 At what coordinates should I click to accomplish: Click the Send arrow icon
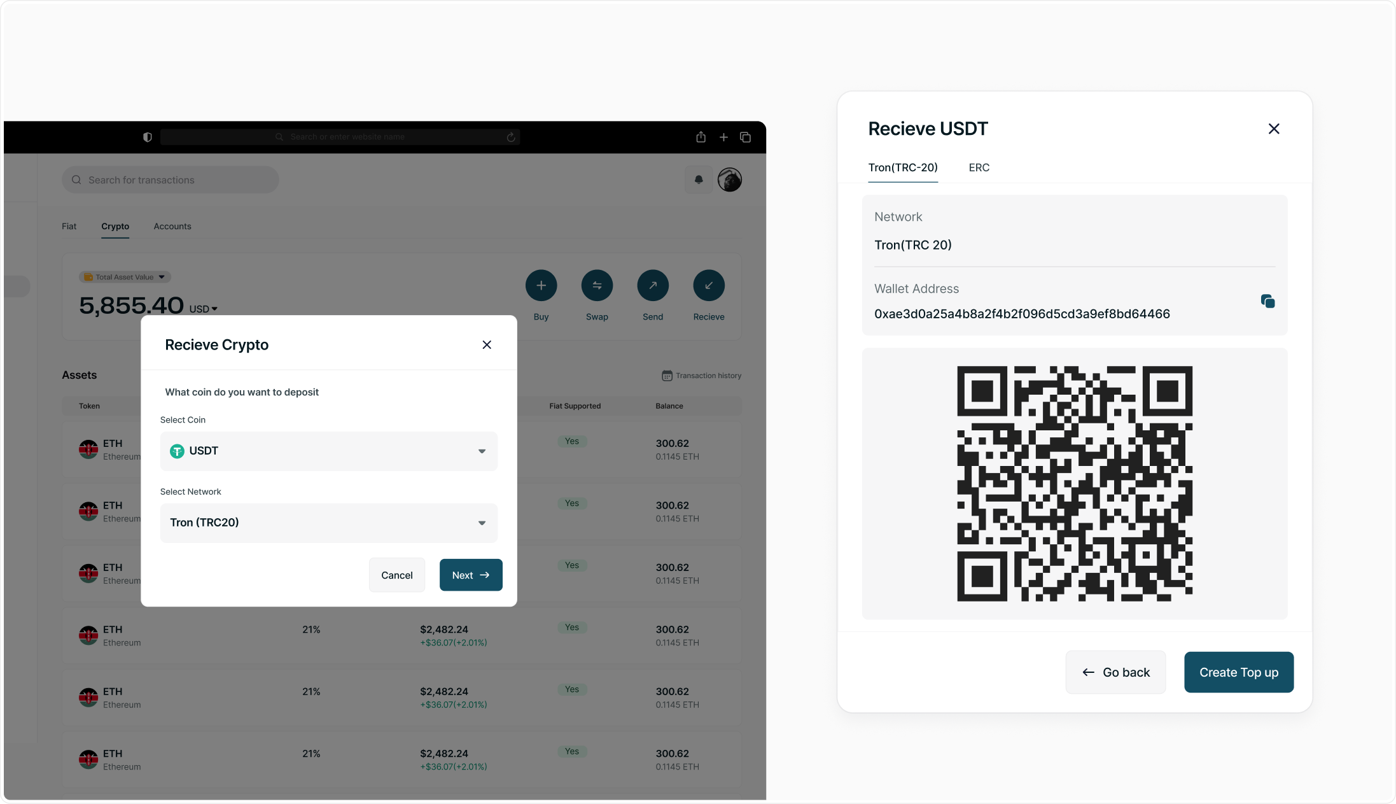tap(653, 286)
